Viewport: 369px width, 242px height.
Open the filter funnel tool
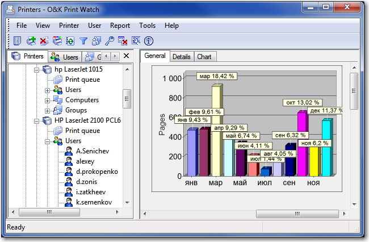tap(83, 41)
